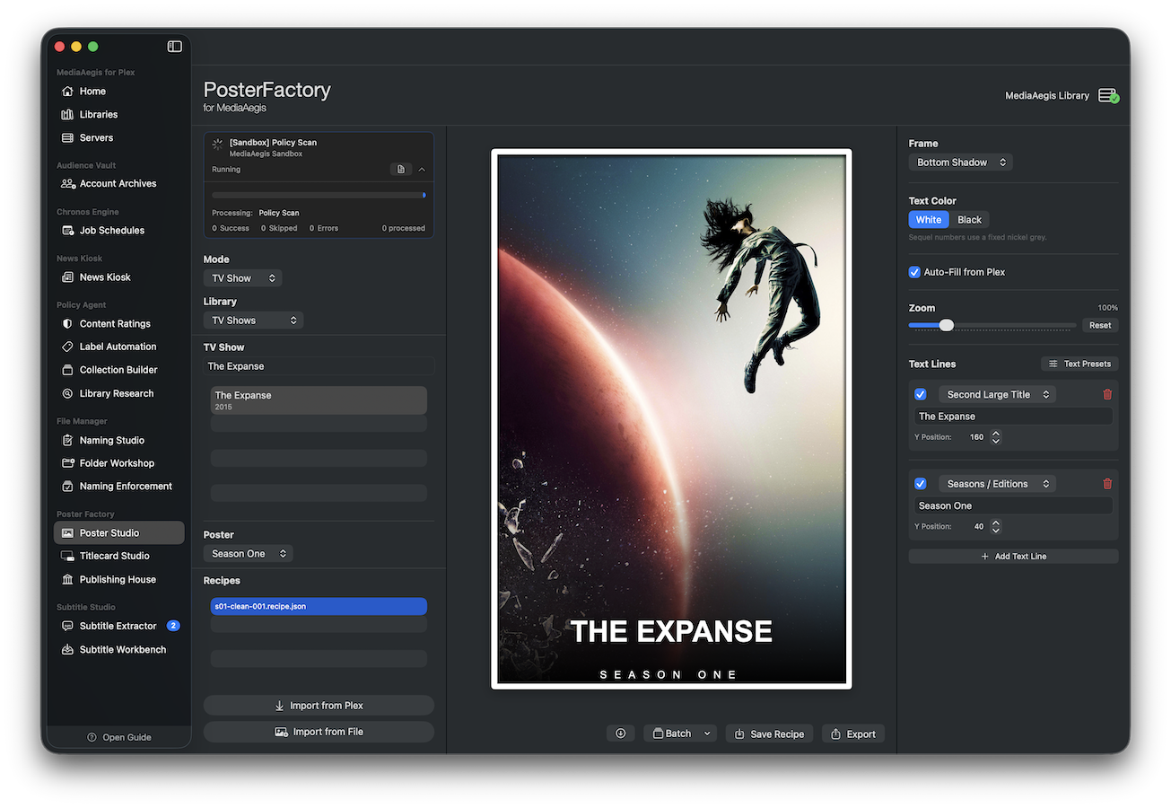Viewport: 1171px width, 808px height.
Task: Click the Naming Studio icon
Action: point(67,441)
